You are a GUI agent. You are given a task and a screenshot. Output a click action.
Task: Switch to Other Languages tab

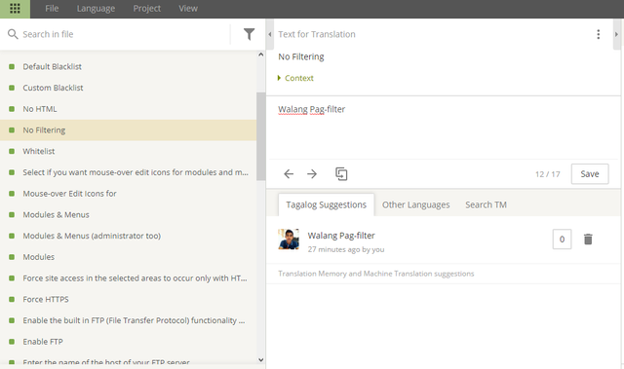point(416,204)
